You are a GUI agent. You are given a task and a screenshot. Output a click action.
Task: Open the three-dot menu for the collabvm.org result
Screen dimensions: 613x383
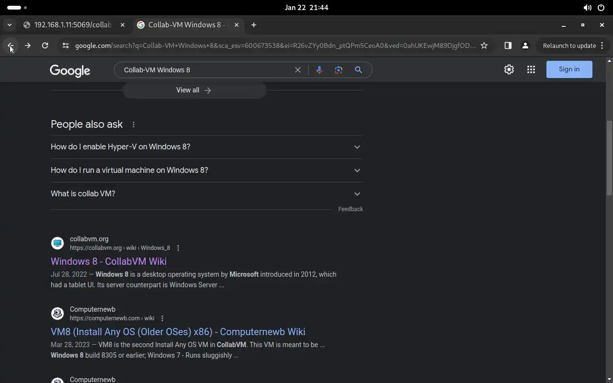(178, 248)
